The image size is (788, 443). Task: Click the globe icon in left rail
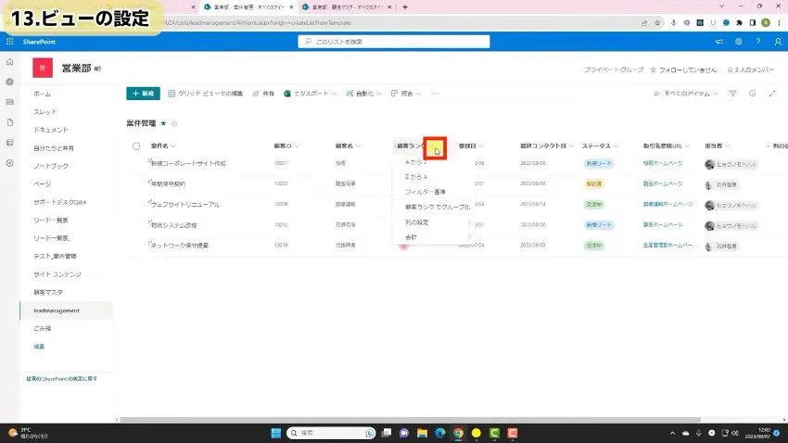pos(9,82)
